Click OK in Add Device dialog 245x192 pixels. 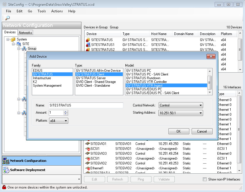(x=179, y=131)
